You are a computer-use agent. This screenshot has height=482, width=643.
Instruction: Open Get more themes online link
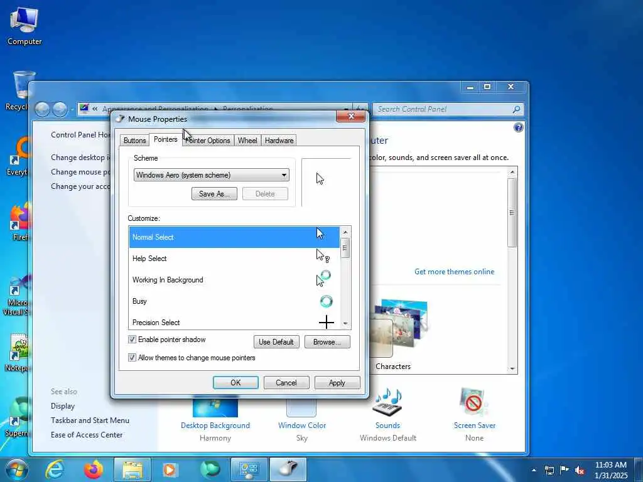click(454, 271)
